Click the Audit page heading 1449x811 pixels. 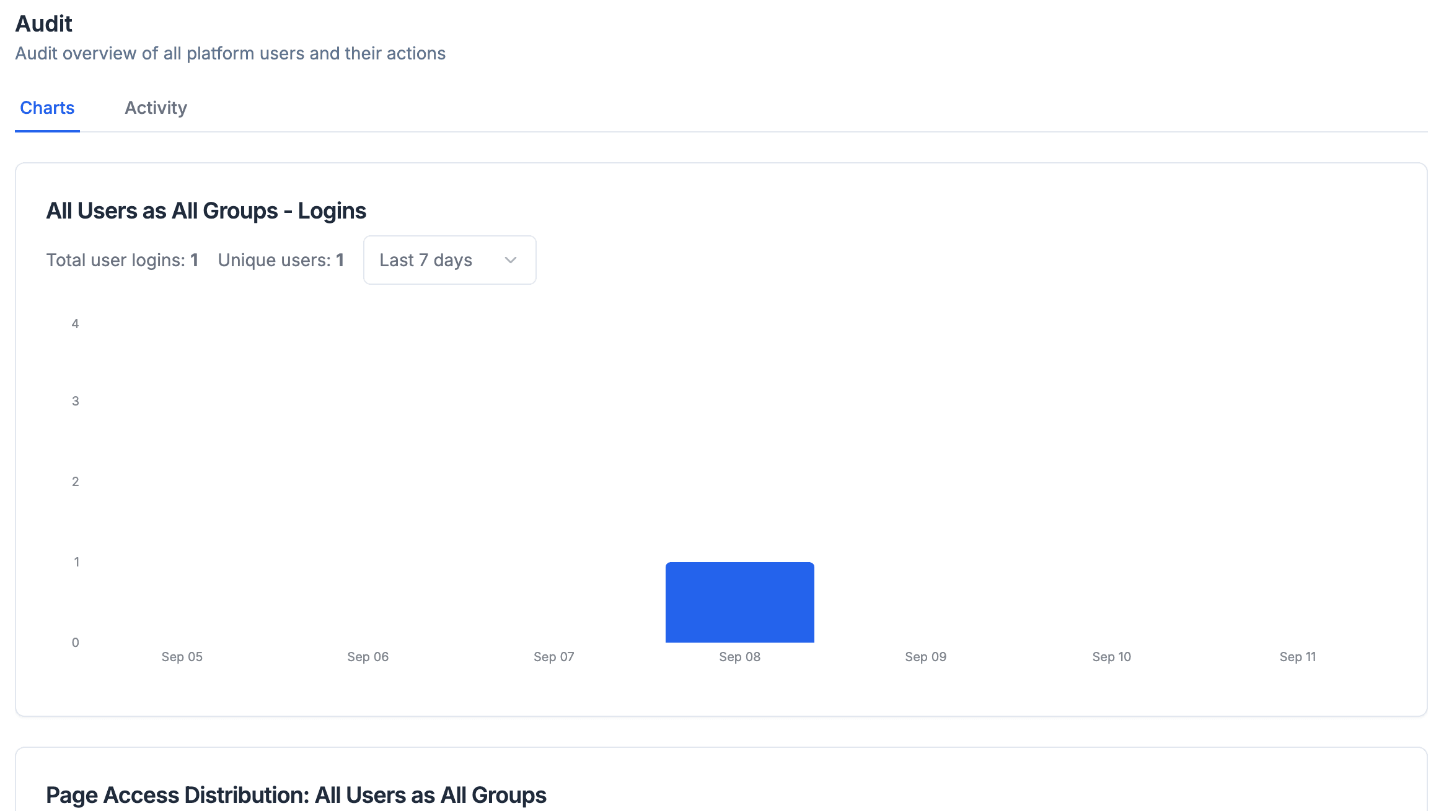coord(43,24)
